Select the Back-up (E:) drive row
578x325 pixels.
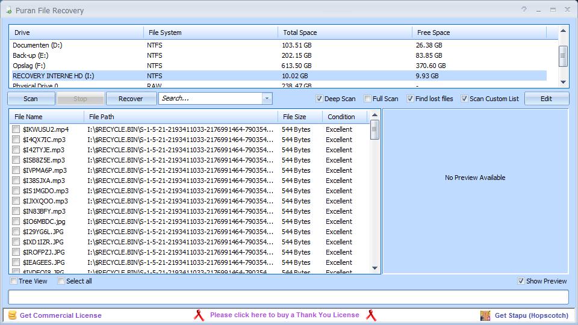[x=279, y=55]
